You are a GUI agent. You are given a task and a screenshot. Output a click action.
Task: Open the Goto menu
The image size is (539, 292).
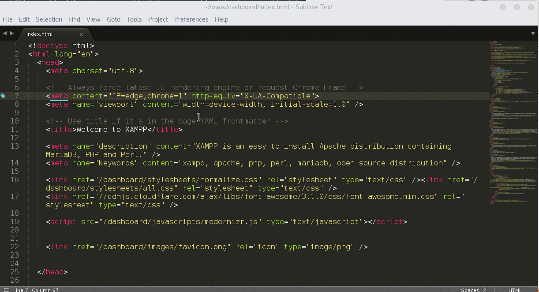[113, 19]
